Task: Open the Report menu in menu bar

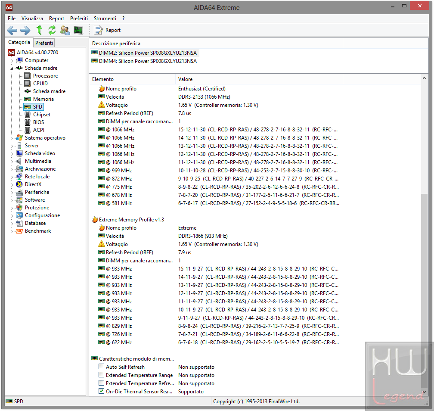Action: (x=56, y=18)
